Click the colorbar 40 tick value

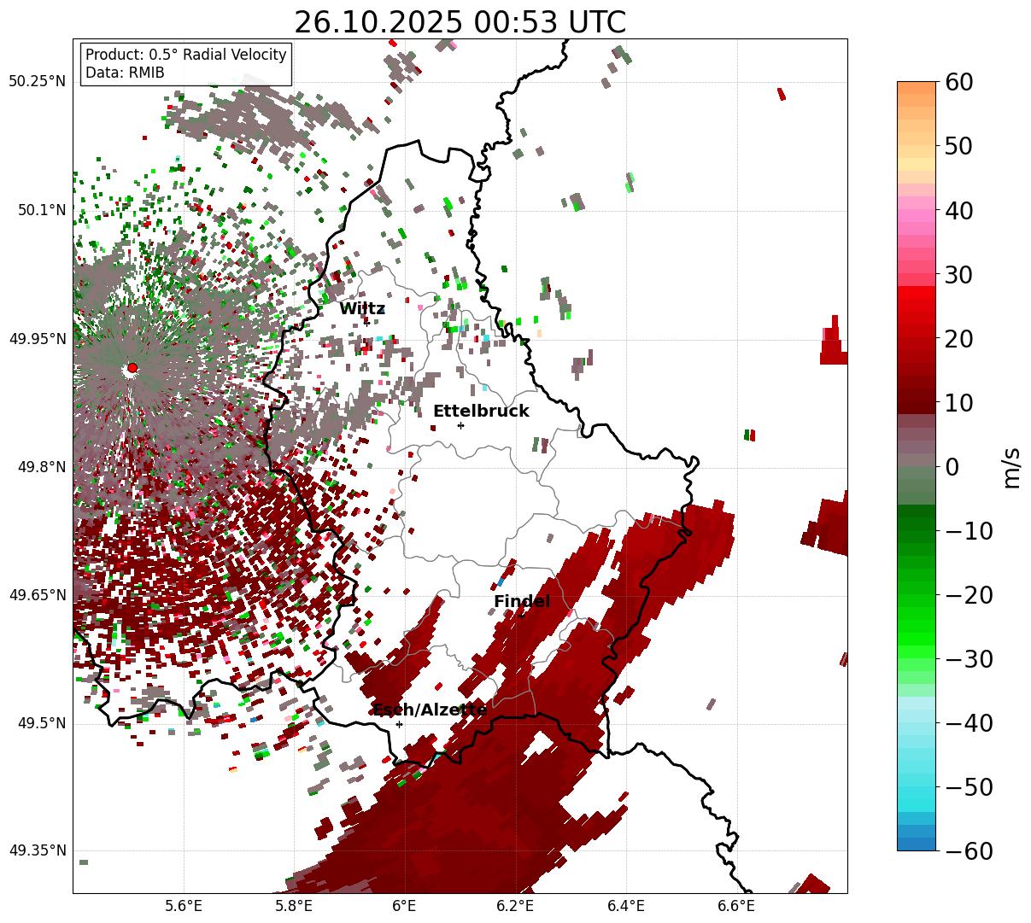click(958, 210)
